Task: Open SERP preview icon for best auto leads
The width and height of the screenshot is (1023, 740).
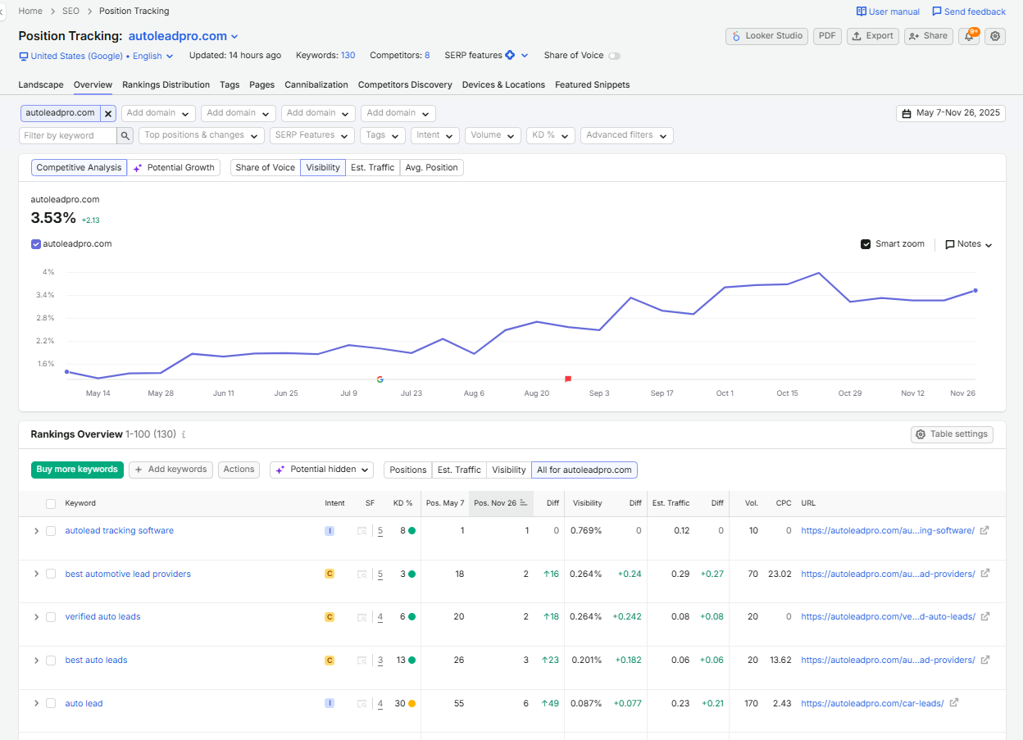Action: click(362, 661)
